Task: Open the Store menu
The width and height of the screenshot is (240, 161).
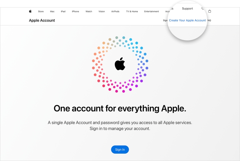Action: (x=41, y=12)
